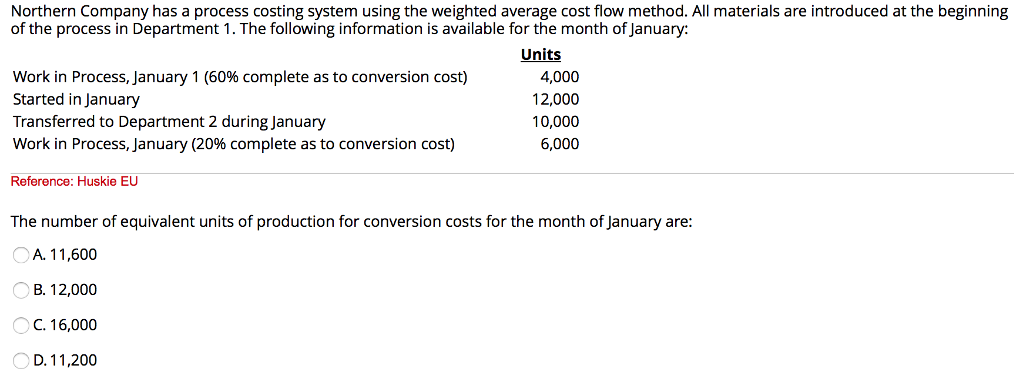Select answer choice C. 16,000
The image size is (1033, 382).
pos(21,326)
